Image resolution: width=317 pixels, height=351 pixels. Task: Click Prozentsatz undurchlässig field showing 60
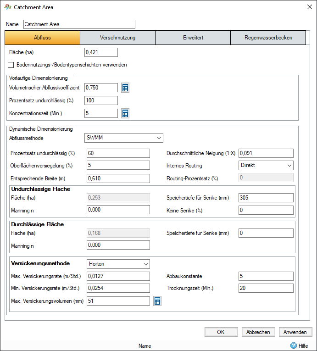[x=118, y=153]
